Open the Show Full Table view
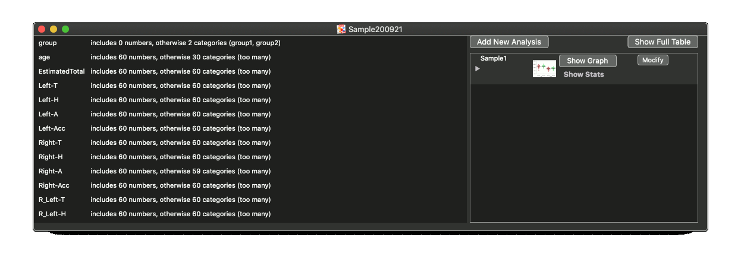 (x=662, y=42)
